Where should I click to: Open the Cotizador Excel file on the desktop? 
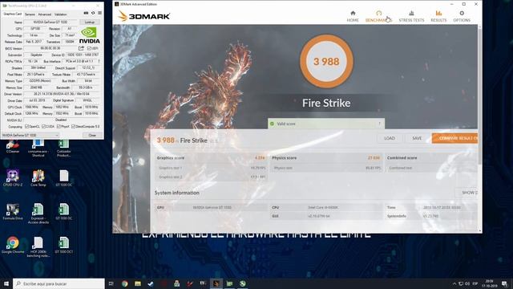coord(64,148)
